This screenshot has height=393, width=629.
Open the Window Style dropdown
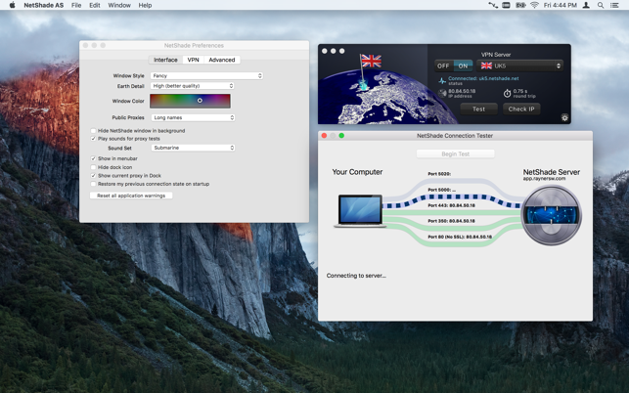click(206, 75)
